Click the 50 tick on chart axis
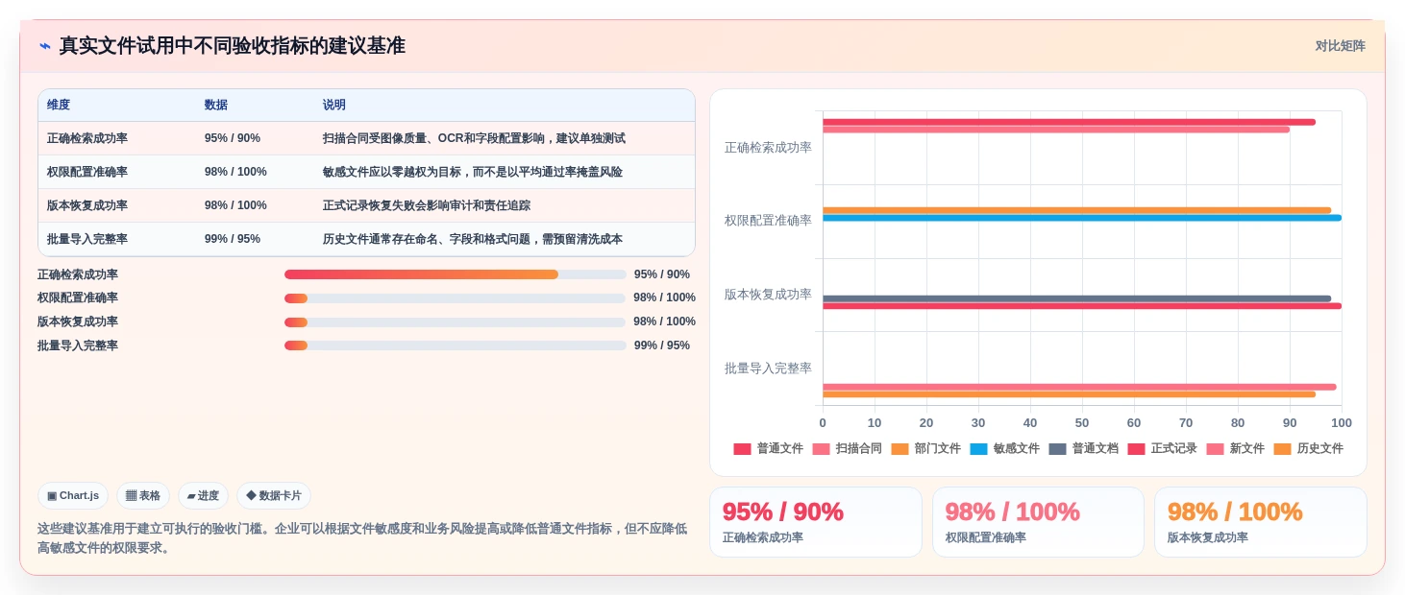This screenshot has height=595, width=1405. [x=1082, y=422]
